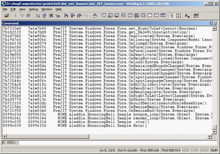Open the Debug menu

click(x=33, y=9)
